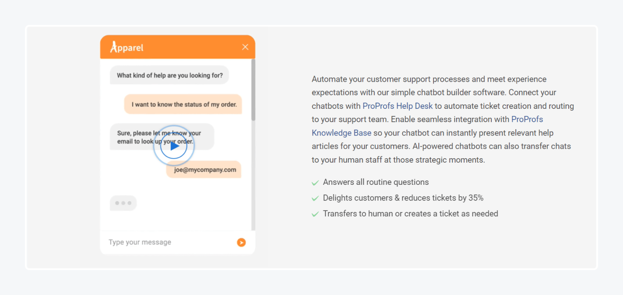Click the joe@mycompany.com message bubble
Viewport: 623px width, 295px height.
pos(204,170)
